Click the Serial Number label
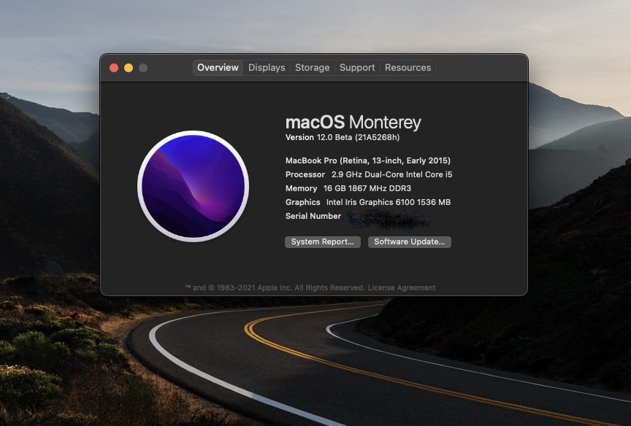This screenshot has width=631, height=426. 313,216
